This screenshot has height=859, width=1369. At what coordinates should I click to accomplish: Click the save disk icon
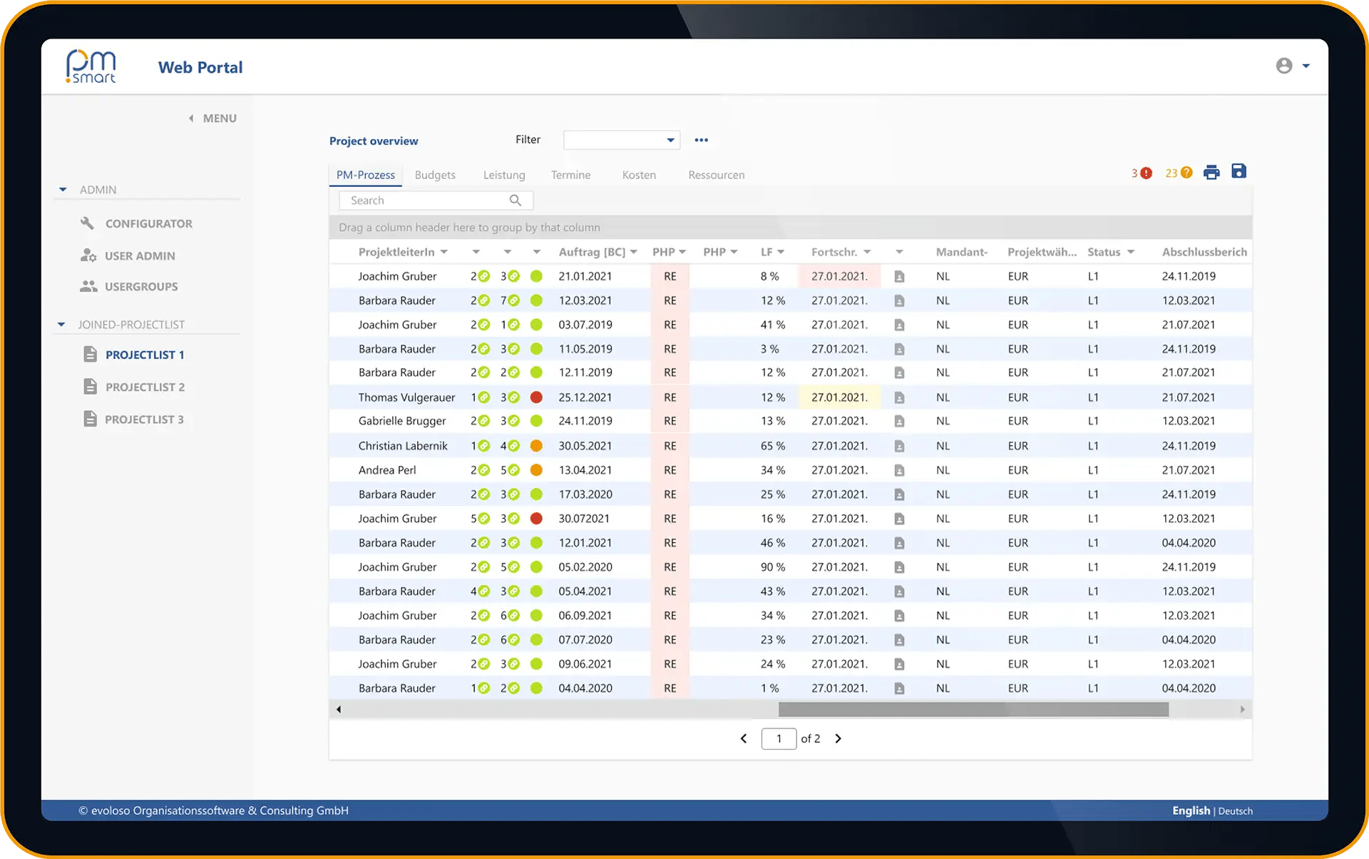pos(1239,171)
